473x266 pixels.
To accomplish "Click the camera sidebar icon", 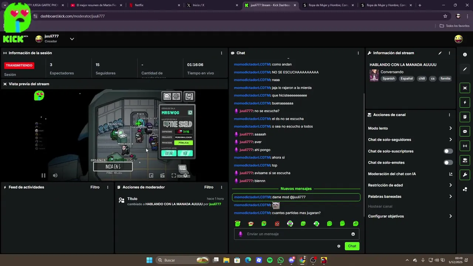I will (x=465, y=160).
